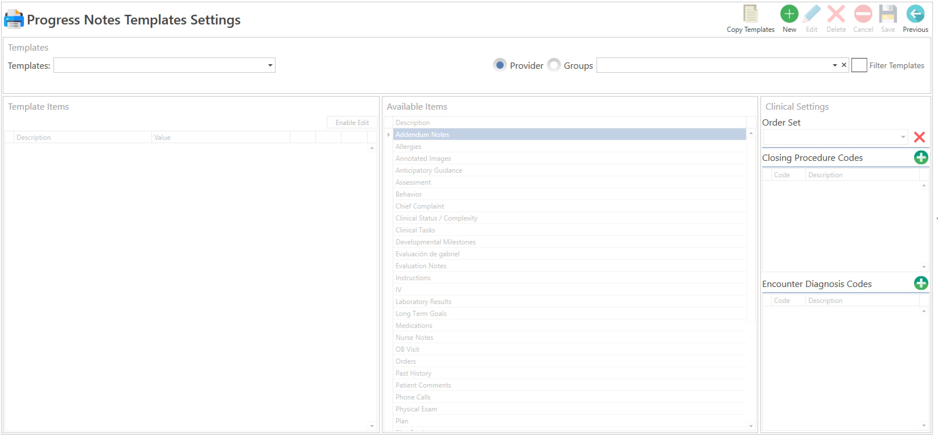Screen dimensions: 938x437
Task: Click the Save floppy disk icon
Action: pos(887,14)
